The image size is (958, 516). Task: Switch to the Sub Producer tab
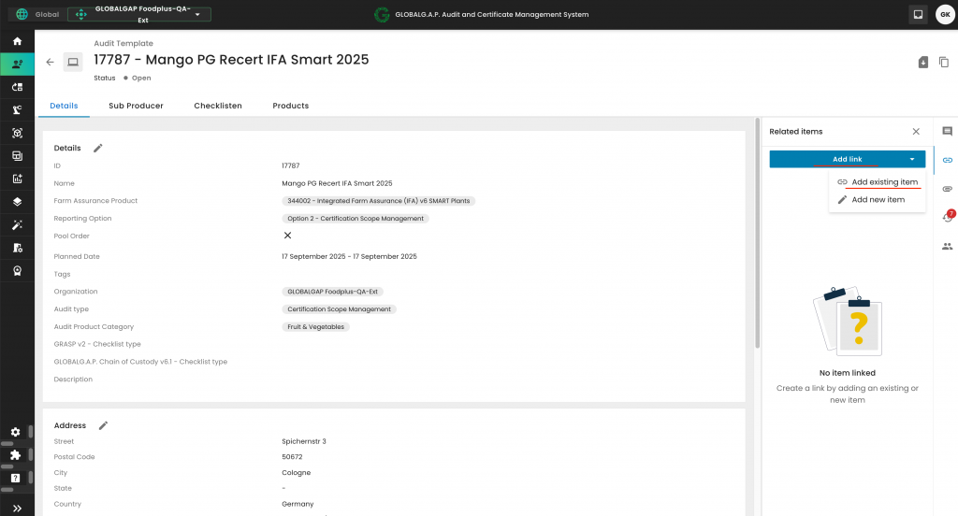click(x=136, y=106)
